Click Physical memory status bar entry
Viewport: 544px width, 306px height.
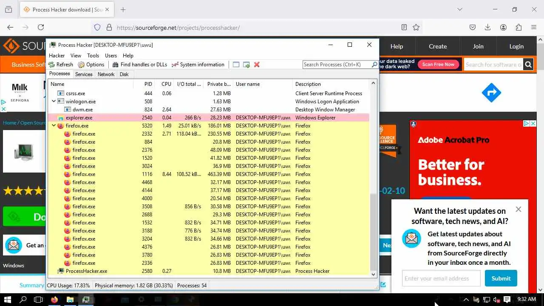point(133,286)
